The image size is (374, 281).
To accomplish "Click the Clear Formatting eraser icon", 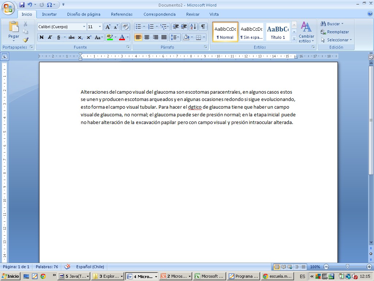I will (x=126, y=27).
